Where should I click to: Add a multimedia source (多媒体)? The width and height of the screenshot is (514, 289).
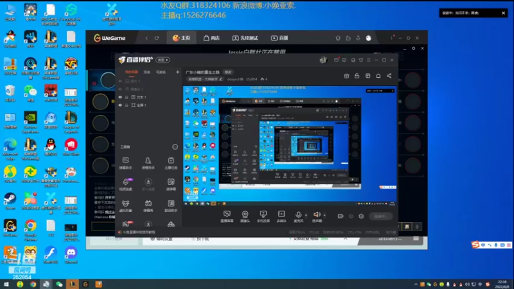(281, 216)
